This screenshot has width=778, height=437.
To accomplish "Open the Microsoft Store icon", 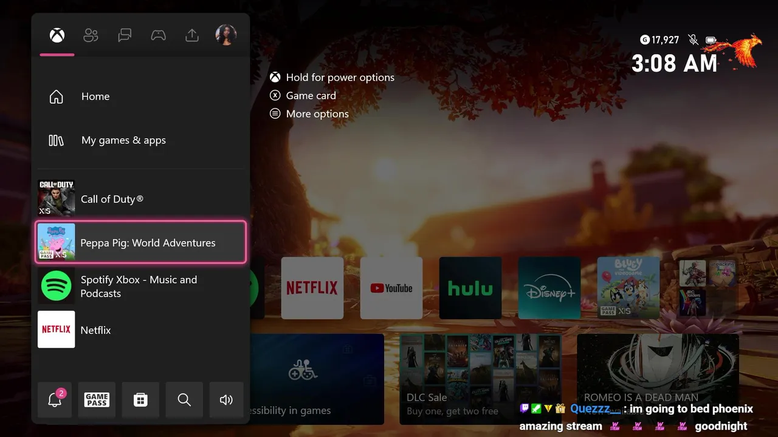I will (140, 399).
